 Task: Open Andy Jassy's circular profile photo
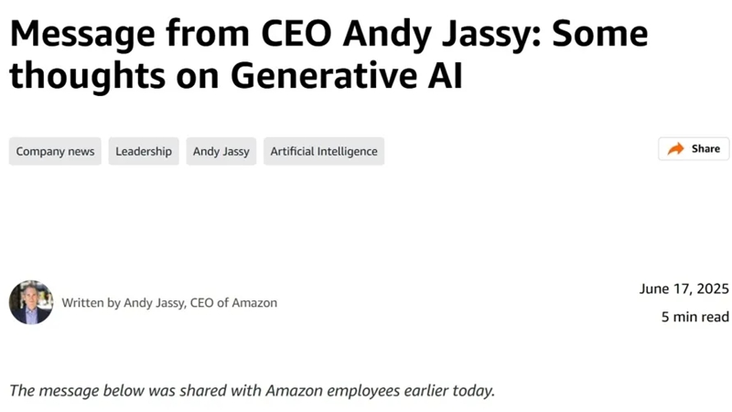[31, 302]
